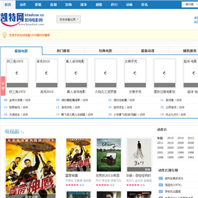Image resolution: width=198 pixels, height=198 pixels.
Task: Filter action movies by year 2014
Action: (180, 138)
